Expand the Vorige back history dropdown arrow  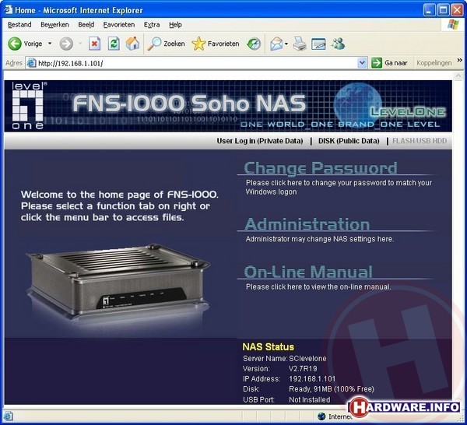click(50, 44)
